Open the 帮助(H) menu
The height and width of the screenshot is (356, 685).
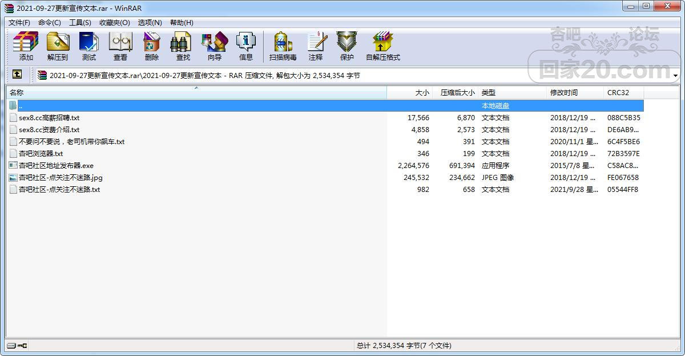(182, 22)
